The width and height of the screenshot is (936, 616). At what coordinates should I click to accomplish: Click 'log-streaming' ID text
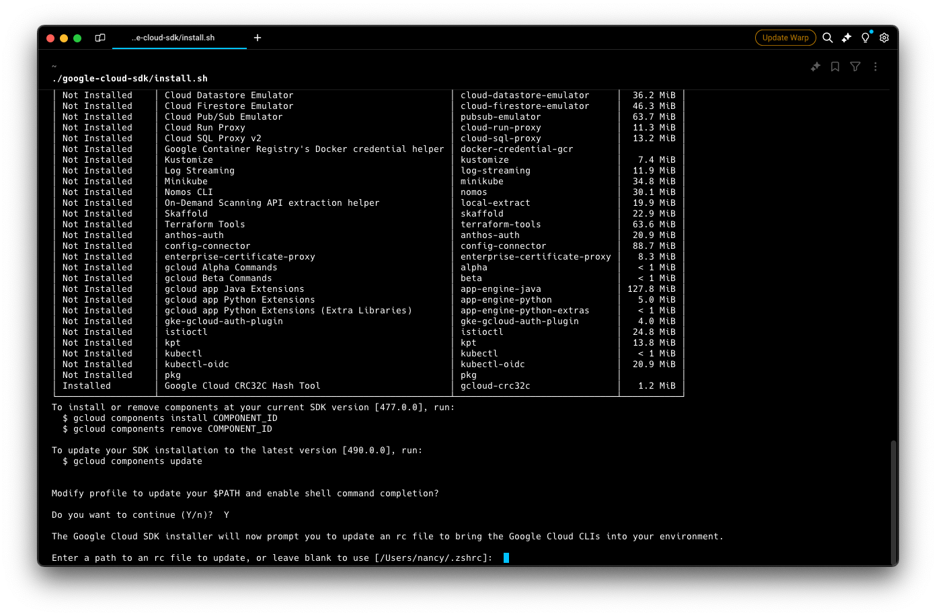tap(495, 171)
